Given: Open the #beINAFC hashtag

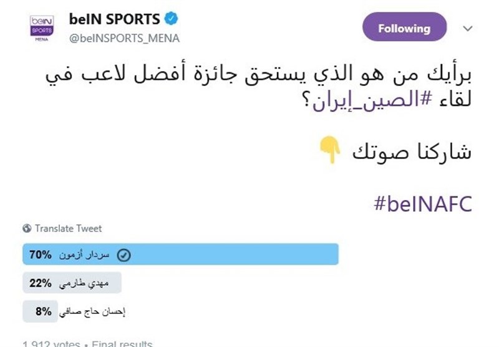Looking at the screenshot, I should [422, 203].
